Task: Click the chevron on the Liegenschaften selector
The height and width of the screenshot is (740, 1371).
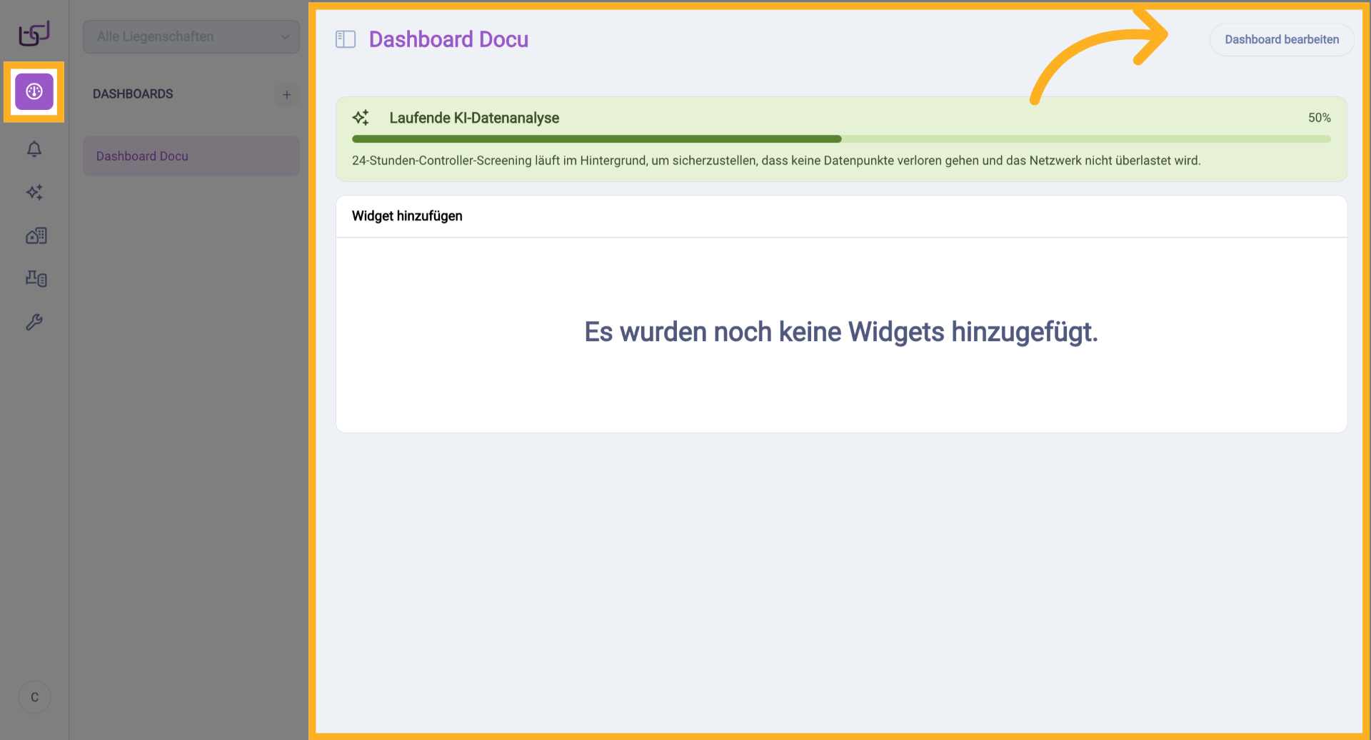Action: pos(285,37)
